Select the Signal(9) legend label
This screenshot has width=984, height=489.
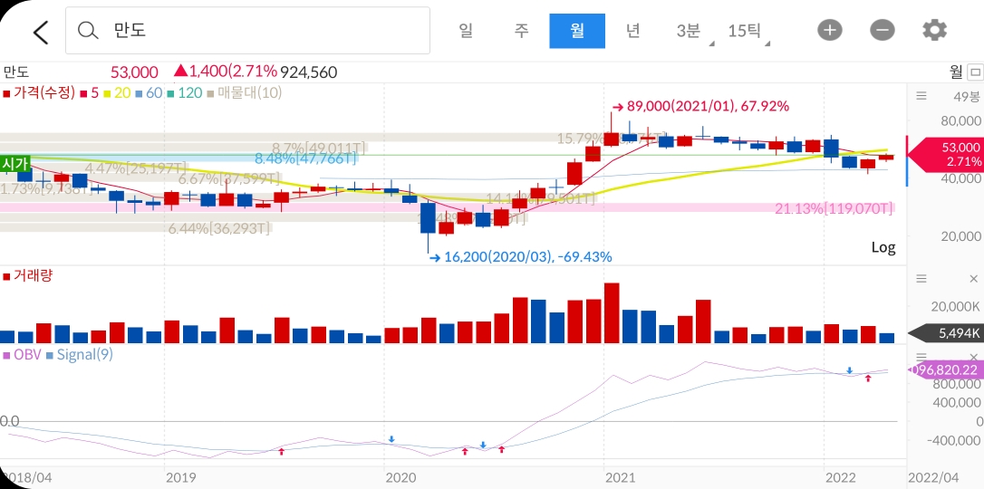click(79, 354)
